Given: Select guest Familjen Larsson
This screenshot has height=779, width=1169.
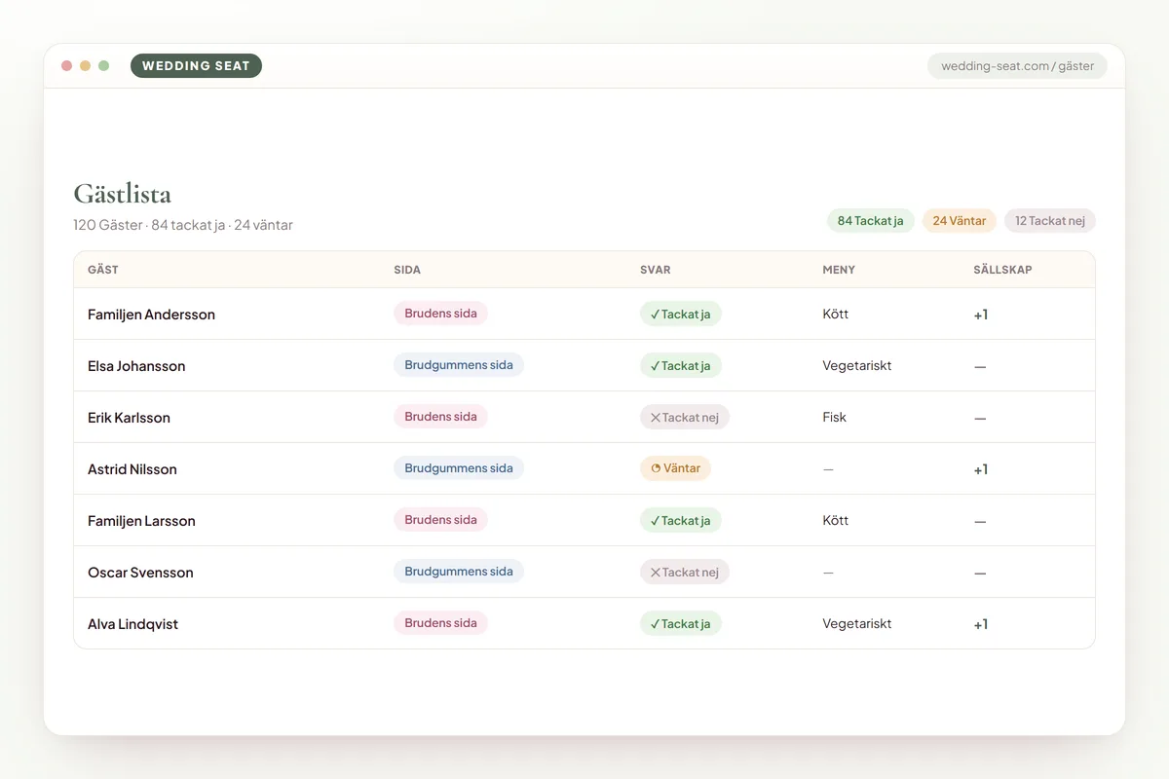Looking at the screenshot, I should pos(141,521).
